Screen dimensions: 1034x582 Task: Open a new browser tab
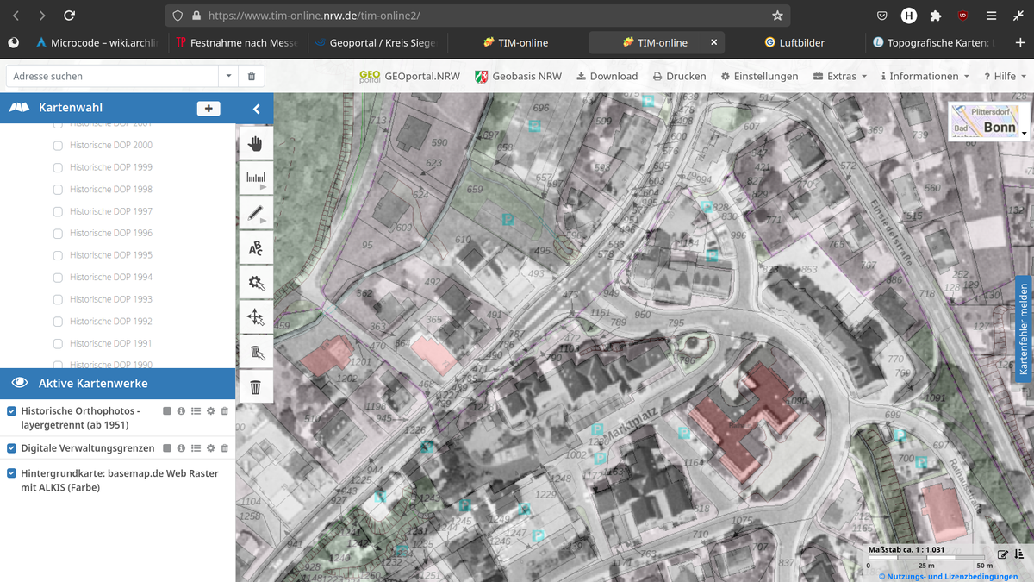1021,42
